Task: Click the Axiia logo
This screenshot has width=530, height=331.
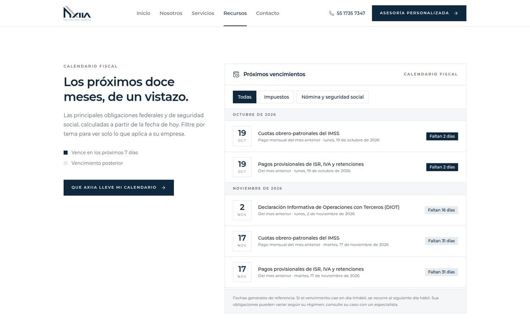Action: click(x=77, y=13)
